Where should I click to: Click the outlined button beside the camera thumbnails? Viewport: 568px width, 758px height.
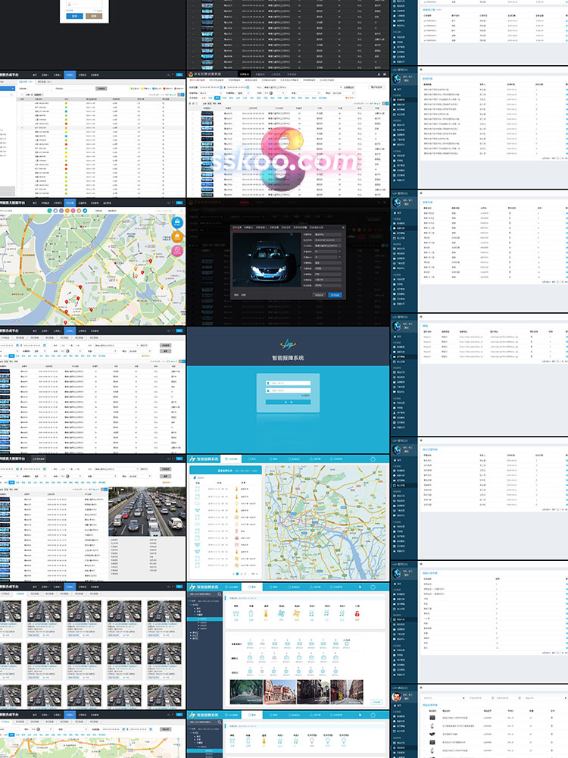point(376,702)
